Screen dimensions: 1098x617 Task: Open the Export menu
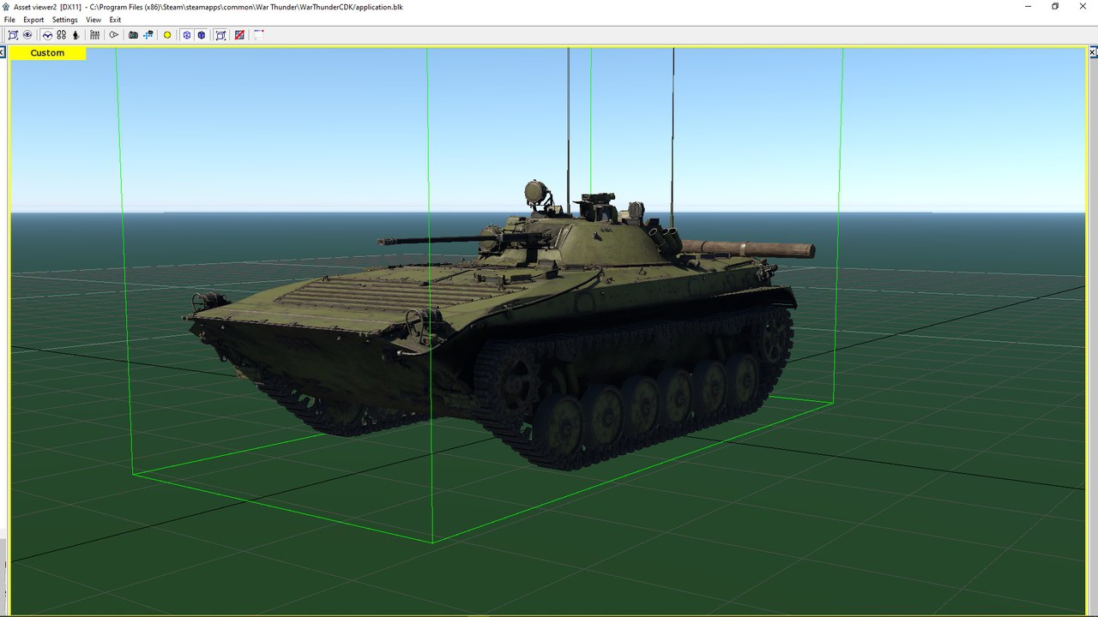coord(33,20)
